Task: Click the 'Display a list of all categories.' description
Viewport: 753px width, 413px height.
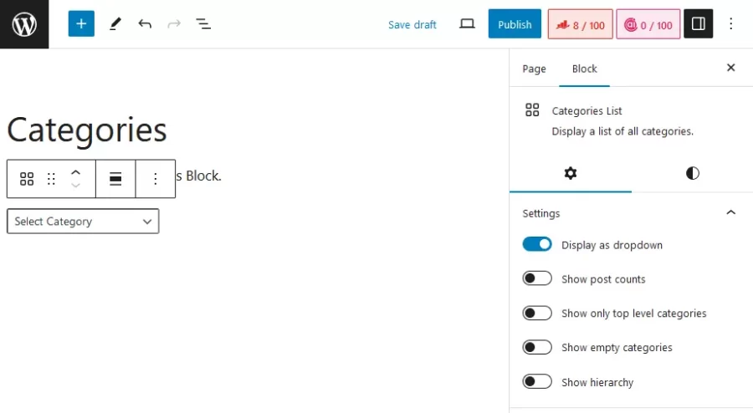Action: coord(622,131)
